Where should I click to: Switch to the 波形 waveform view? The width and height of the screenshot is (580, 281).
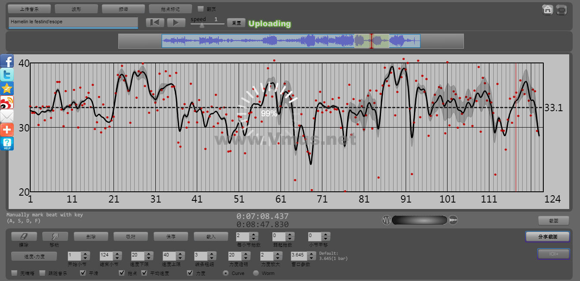76,9
